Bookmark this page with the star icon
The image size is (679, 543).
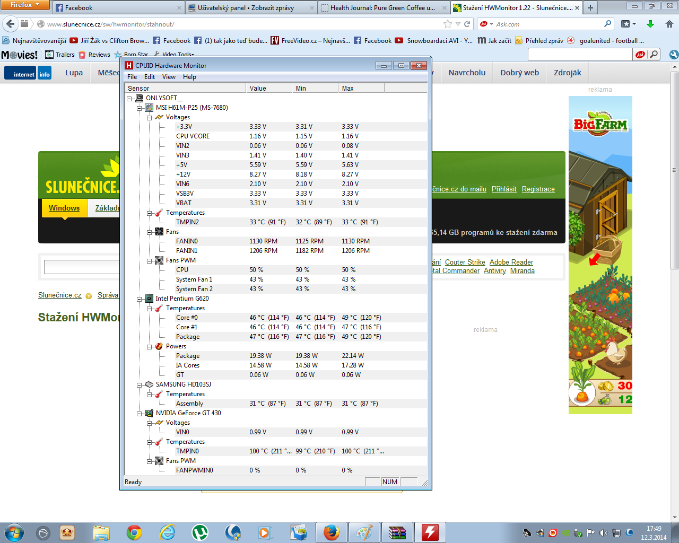[x=447, y=24]
